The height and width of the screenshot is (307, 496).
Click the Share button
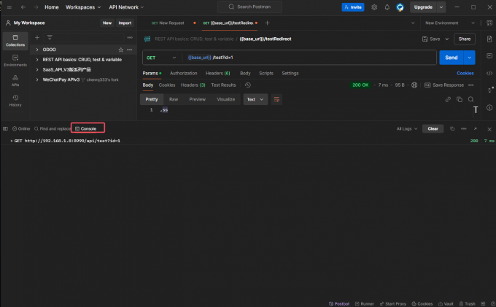[x=465, y=39]
